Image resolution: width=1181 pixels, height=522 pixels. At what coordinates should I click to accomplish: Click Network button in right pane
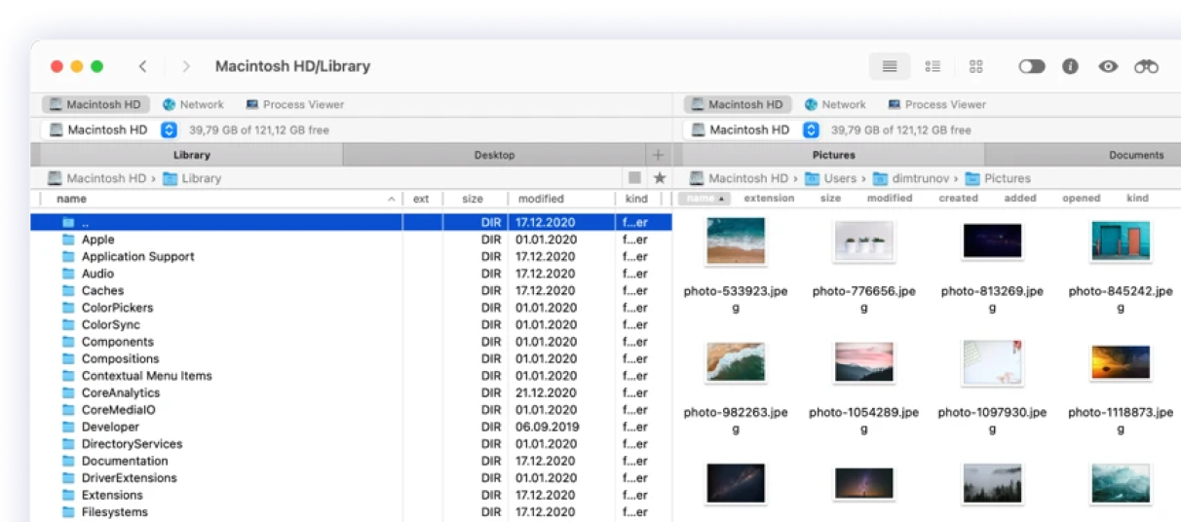click(834, 104)
